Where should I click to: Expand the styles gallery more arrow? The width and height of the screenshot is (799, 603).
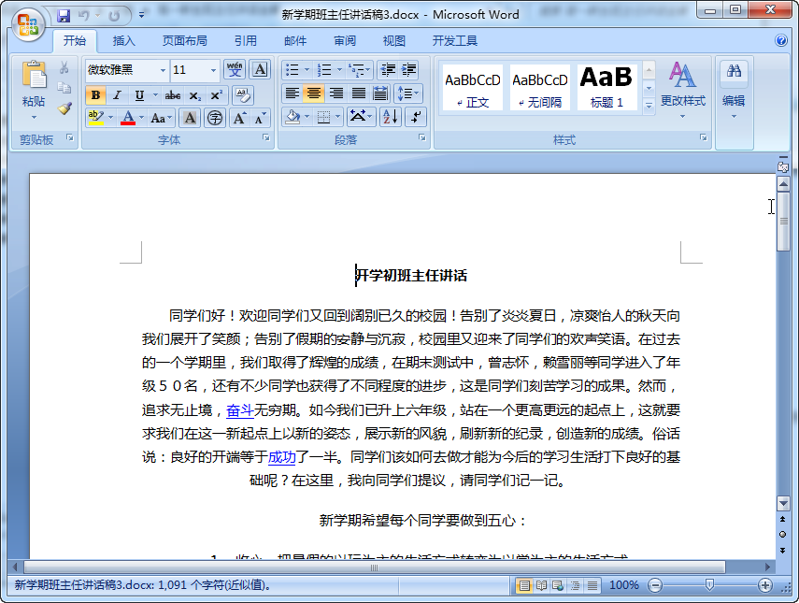point(649,106)
